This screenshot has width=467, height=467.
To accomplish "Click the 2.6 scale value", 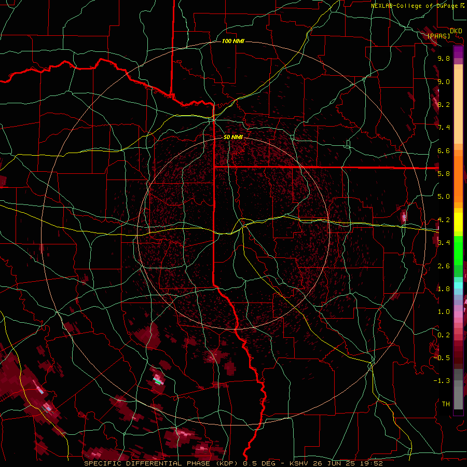I will click(444, 266).
